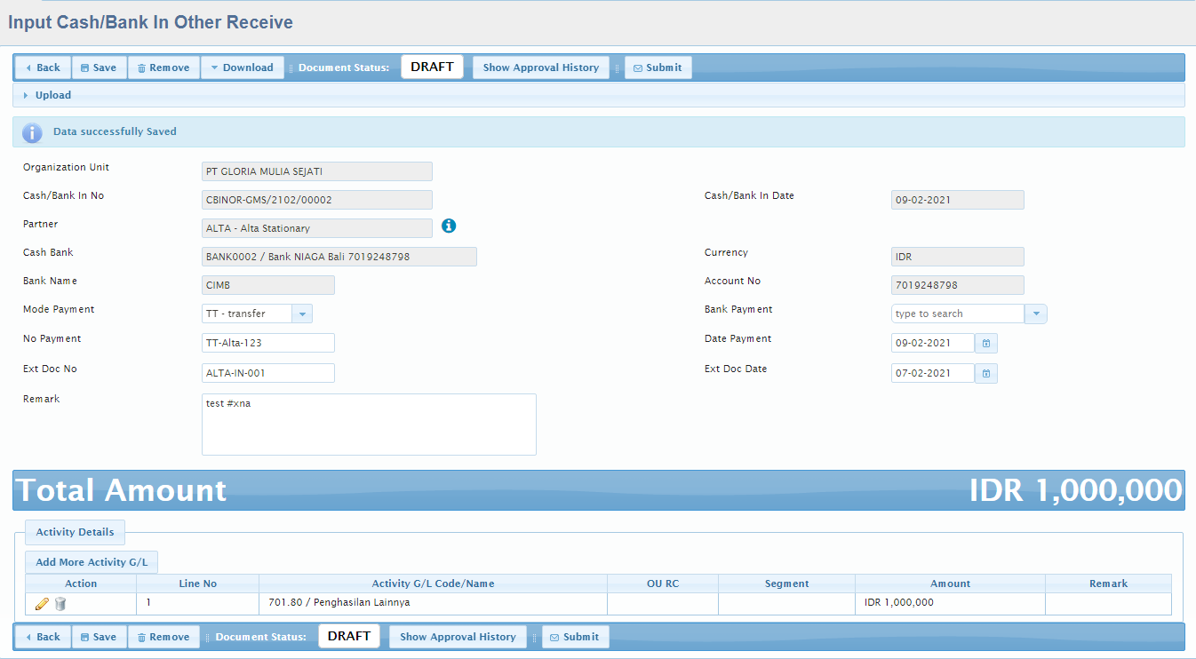Click the Total Amount IDR 1,000,000 value

click(x=1075, y=490)
